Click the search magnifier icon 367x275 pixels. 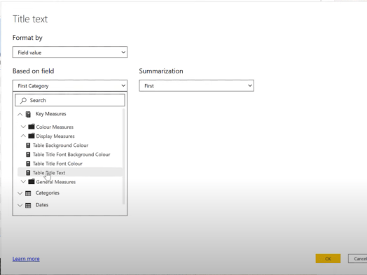pos(23,101)
